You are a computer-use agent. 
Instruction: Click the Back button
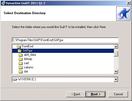coord(76,94)
